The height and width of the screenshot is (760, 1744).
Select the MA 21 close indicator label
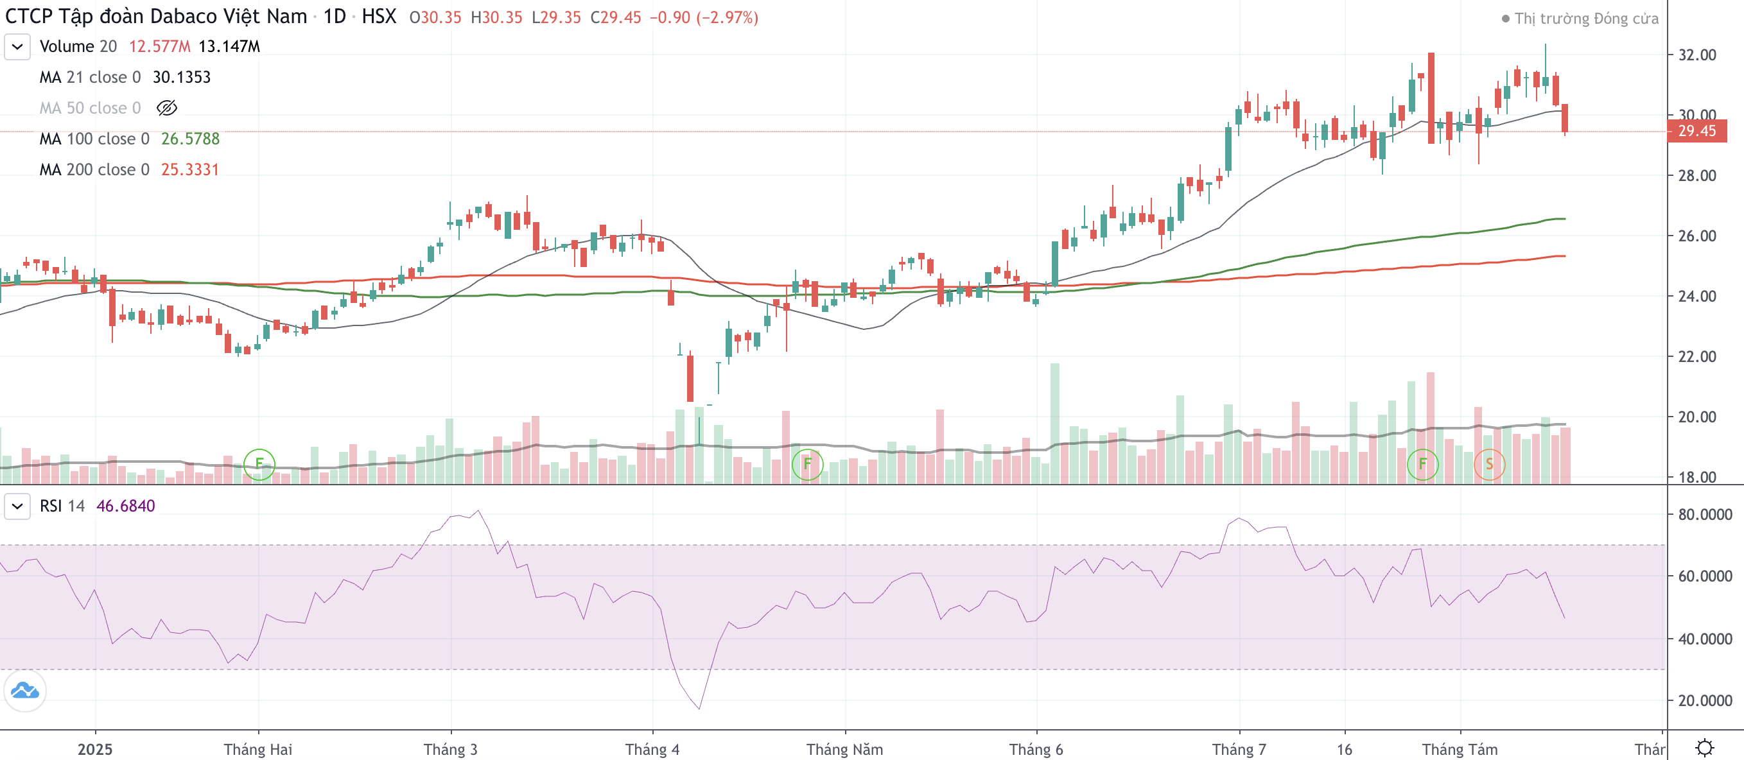[90, 77]
